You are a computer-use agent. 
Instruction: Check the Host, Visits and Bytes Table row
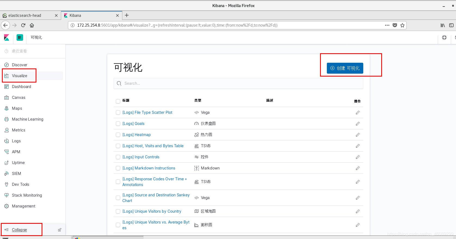118,146
